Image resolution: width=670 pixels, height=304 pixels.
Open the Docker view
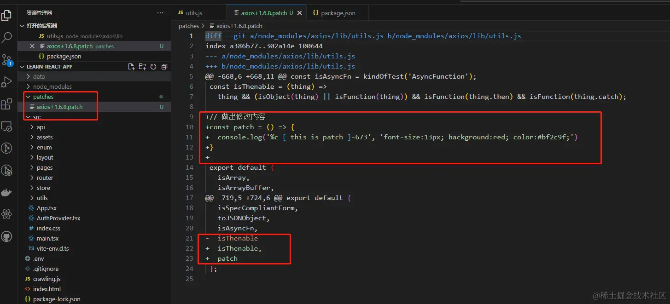[6, 192]
